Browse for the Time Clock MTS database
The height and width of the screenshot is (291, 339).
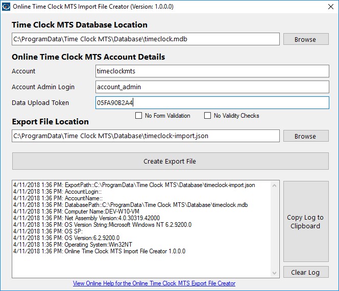coord(305,39)
